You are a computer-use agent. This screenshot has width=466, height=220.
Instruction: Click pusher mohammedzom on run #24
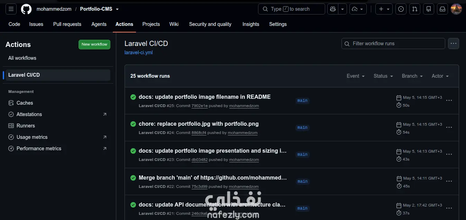pos(243,133)
